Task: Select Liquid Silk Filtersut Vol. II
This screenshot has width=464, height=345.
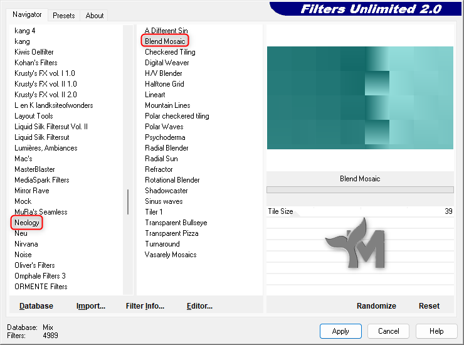Action: [51, 127]
